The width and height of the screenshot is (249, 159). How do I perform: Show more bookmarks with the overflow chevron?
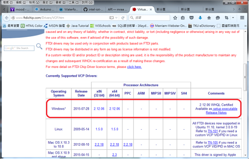245,26
